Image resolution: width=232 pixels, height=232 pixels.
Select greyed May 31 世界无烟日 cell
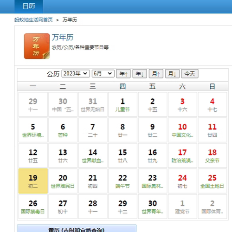(93, 104)
